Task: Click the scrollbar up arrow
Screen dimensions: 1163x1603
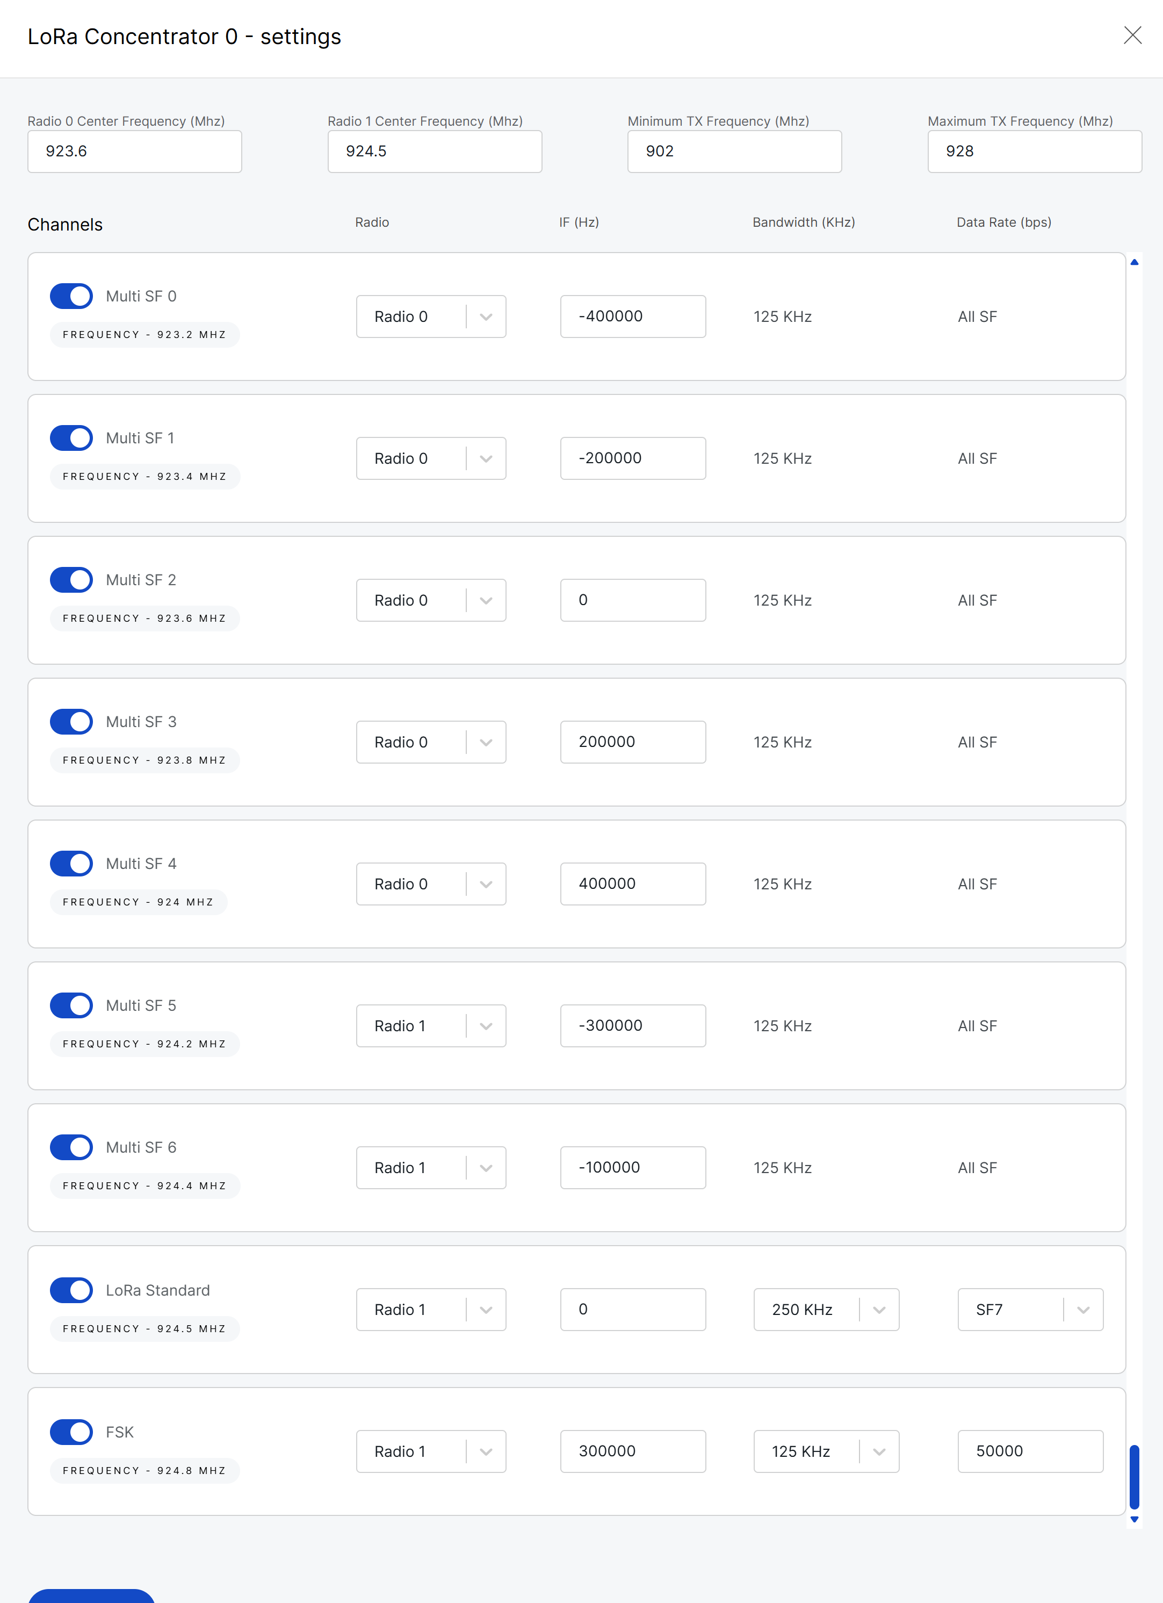Action: coord(1134,262)
